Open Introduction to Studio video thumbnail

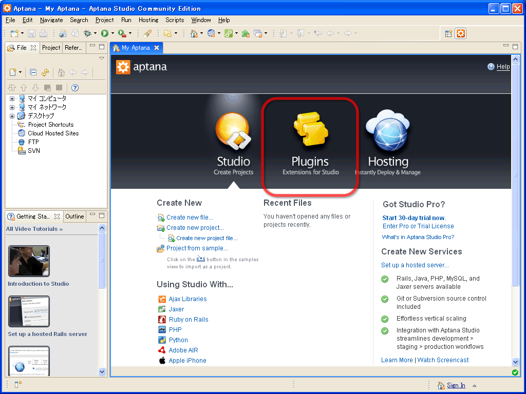tap(29, 261)
